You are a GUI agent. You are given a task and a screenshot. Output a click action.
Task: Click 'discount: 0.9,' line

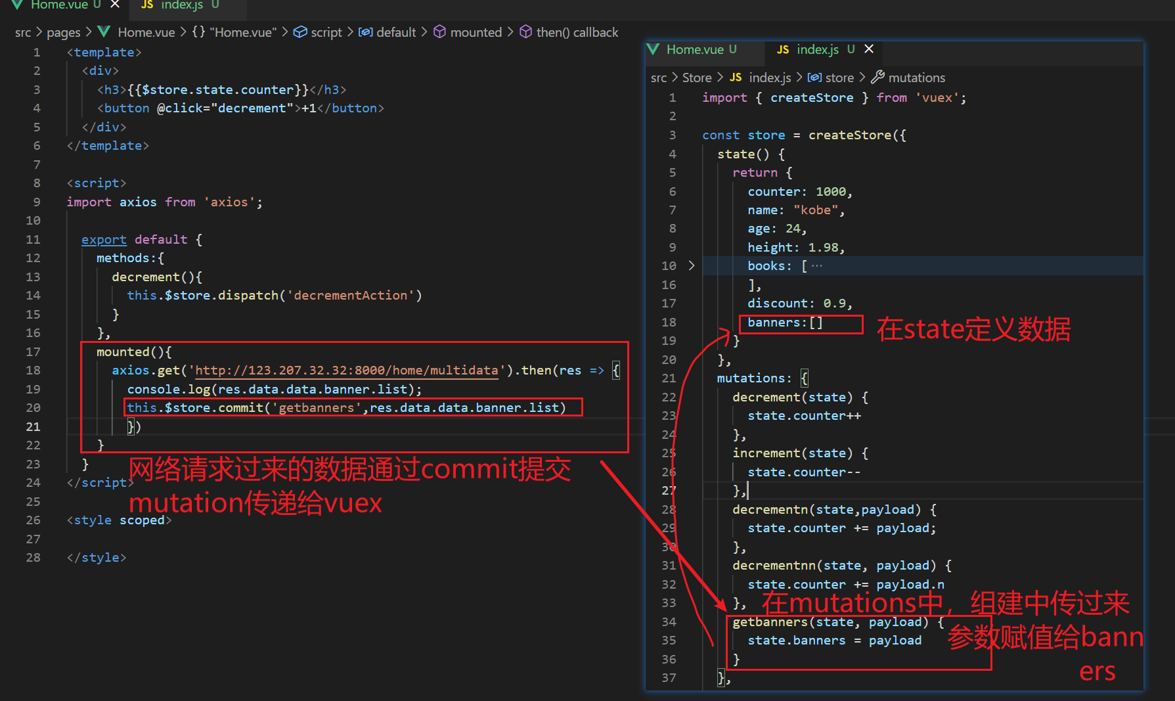pyautogui.click(x=800, y=303)
